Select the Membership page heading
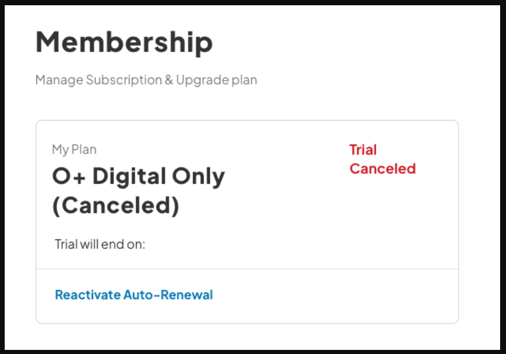Viewport: 506px width, 354px height. (x=124, y=42)
